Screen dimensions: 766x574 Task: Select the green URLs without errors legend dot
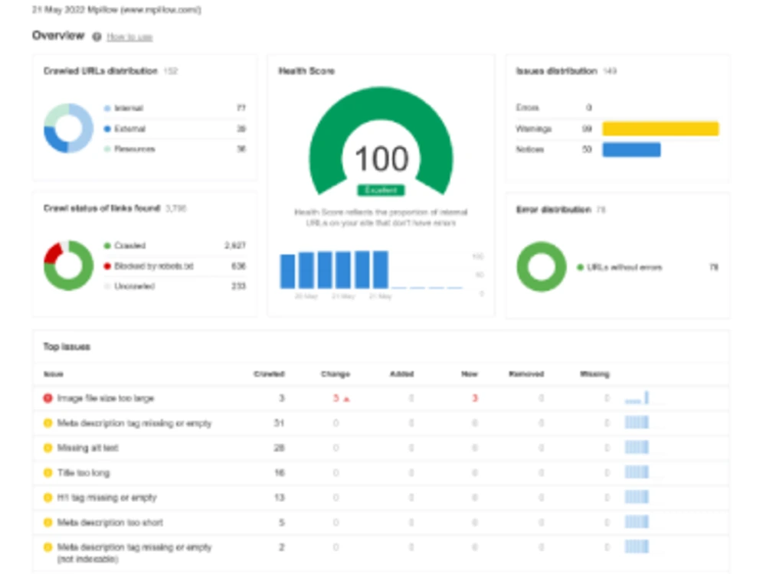coord(581,267)
